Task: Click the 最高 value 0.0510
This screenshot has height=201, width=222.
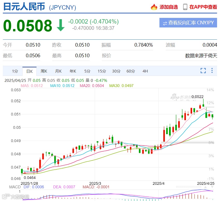Action: tap(82, 55)
